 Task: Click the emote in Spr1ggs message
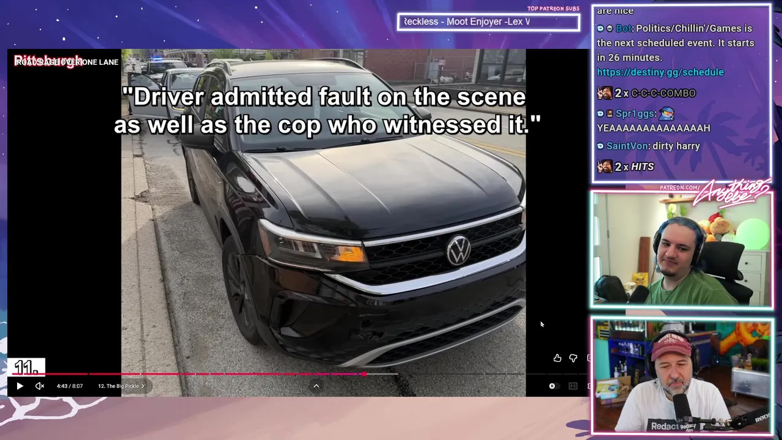click(x=667, y=114)
